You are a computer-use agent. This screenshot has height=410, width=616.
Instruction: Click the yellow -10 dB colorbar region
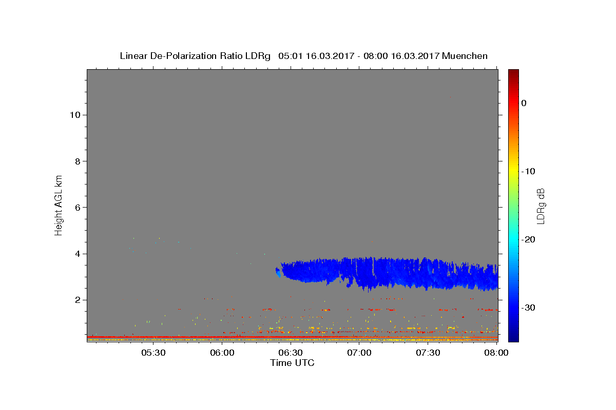point(513,171)
